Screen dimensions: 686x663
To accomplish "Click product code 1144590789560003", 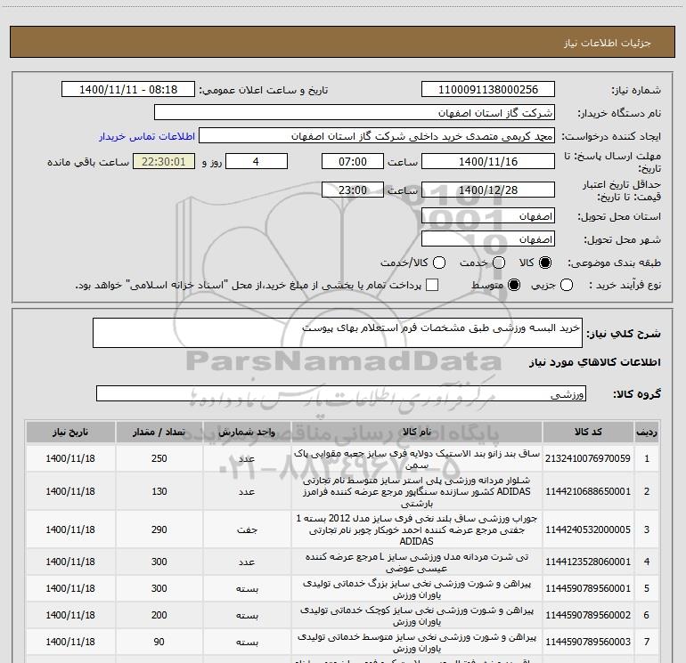I will coord(588,642).
